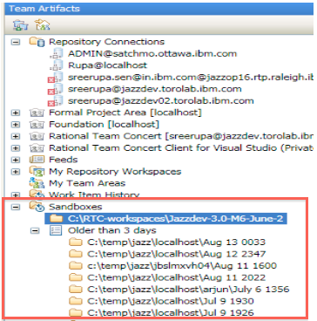Screen dimensions: 317x321
Task: Click the My Repository Workspaces icon
Action: pyautogui.click(x=37, y=172)
